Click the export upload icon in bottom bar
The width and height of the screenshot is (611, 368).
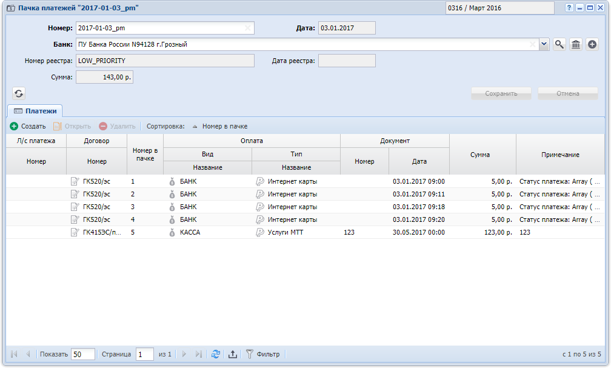pos(233,354)
